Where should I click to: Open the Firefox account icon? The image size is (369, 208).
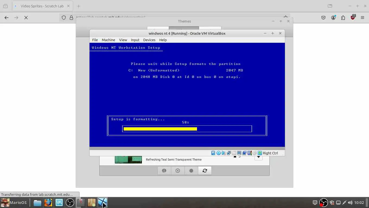click(333, 18)
